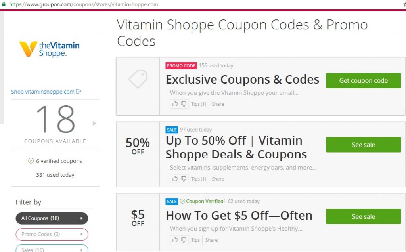The width and height of the screenshot is (406, 252).
Task: Click See sale for the 50% Off deal
Action: (x=363, y=145)
